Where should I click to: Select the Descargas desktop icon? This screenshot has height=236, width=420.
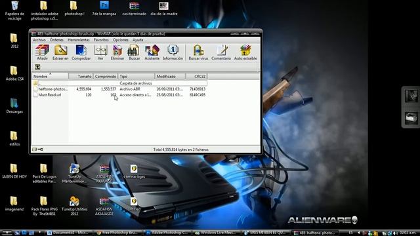click(14, 106)
